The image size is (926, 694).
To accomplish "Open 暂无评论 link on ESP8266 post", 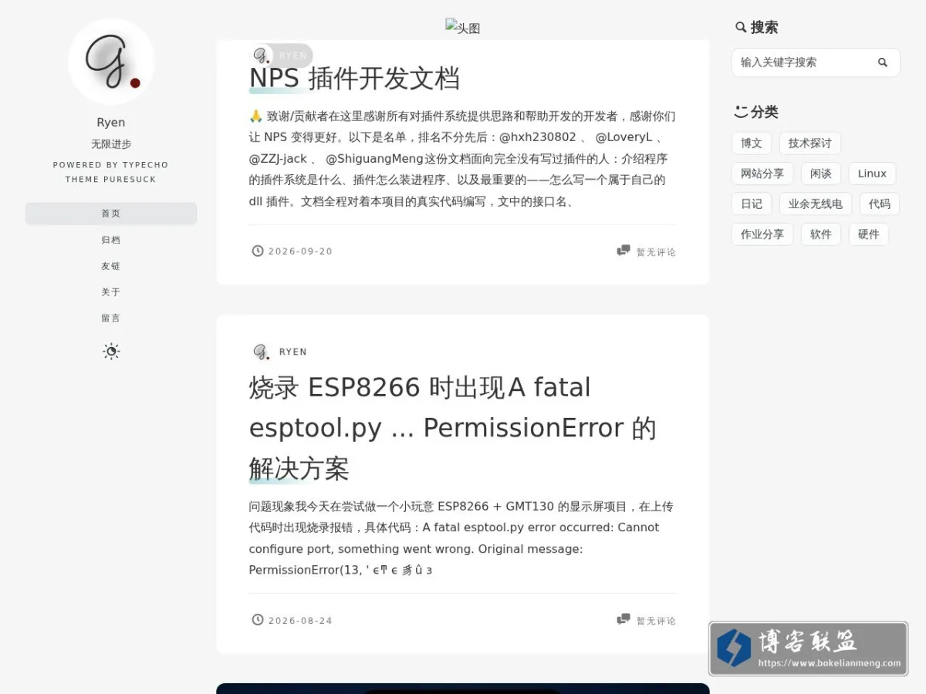I will (x=656, y=621).
